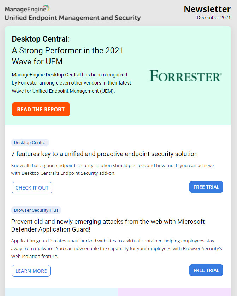Click the Web Isolation feature description text
The width and height of the screenshot is (237, 296).
(x=117, y=248)
